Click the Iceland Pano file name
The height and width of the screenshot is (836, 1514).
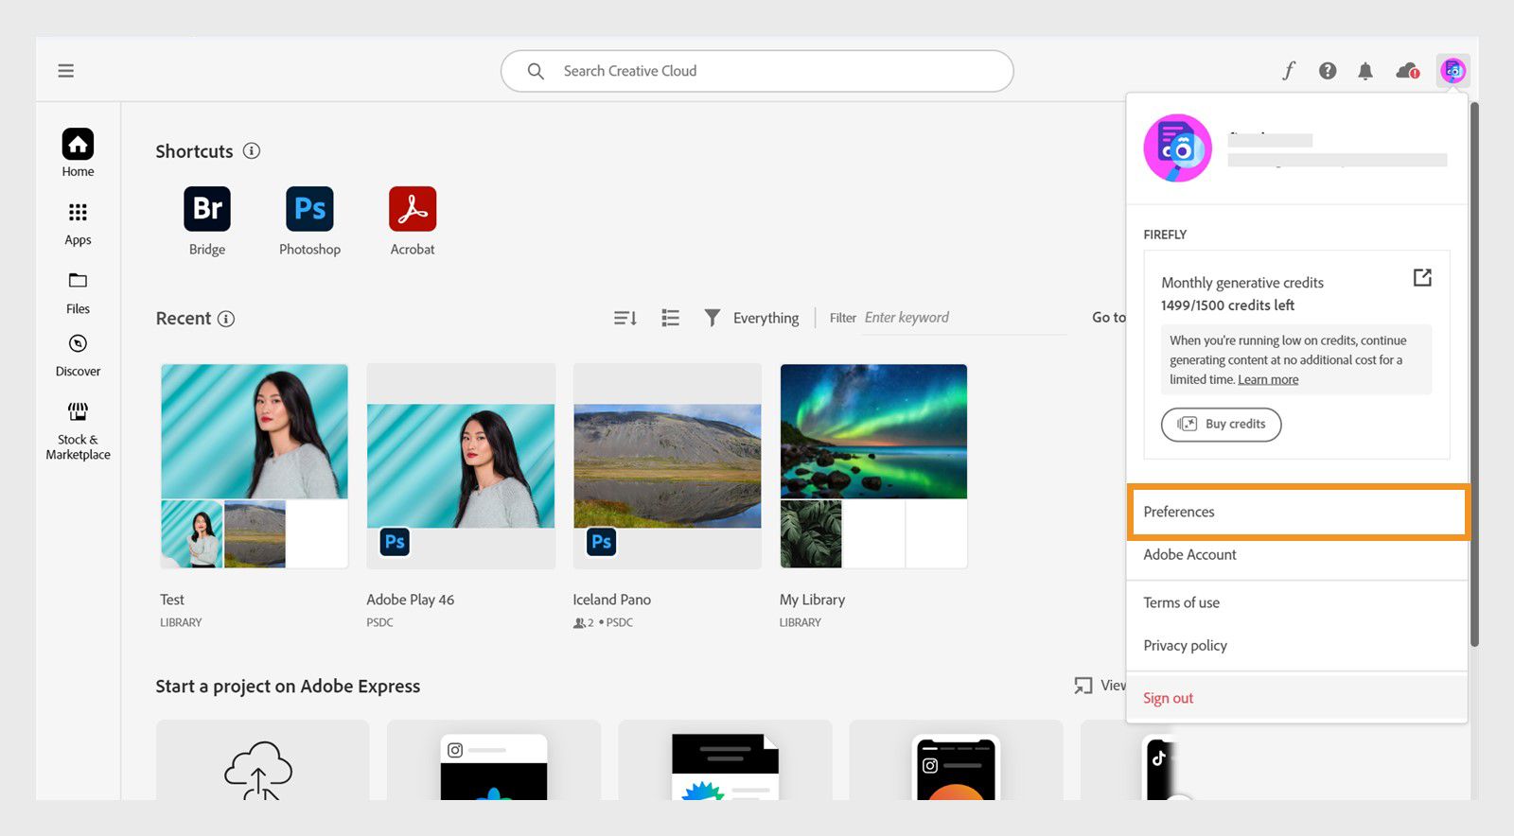point(611,600)
